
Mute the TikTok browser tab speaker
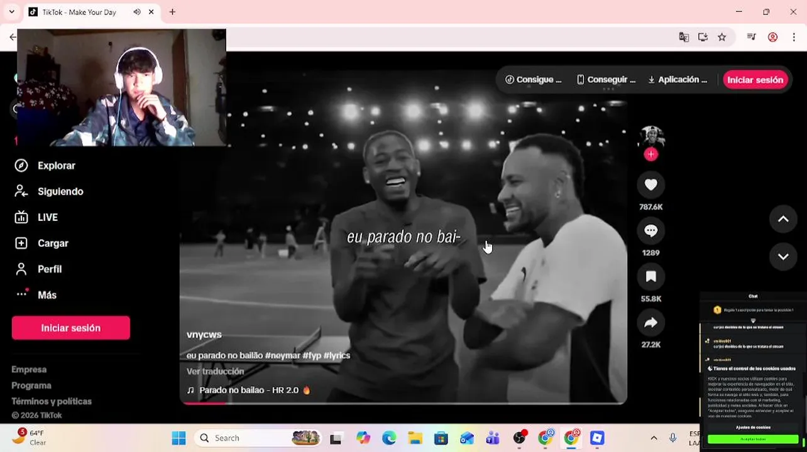[137, 12]
